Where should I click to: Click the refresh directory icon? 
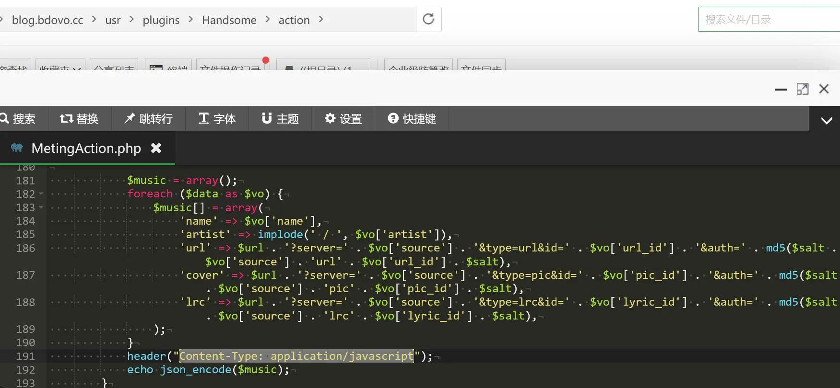(428, 19)
